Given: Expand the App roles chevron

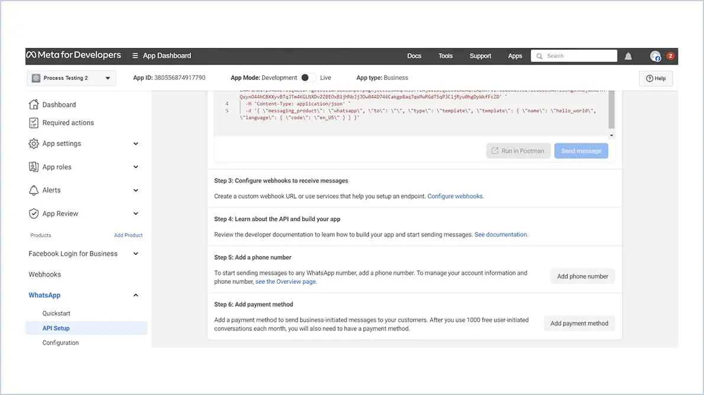Looking at the screenshot, I should (x=135, y=167).
